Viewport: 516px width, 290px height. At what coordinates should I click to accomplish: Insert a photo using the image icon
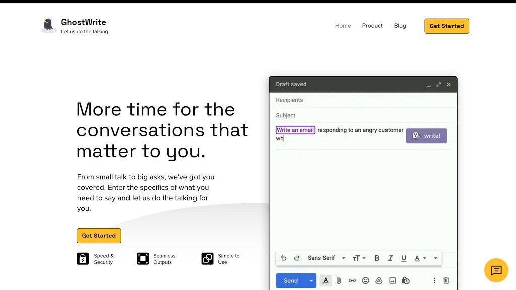click(392, 280)
